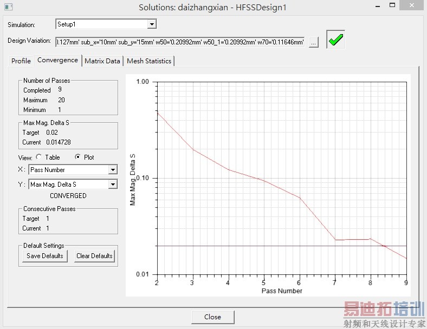
Task: Click the Consecutive Passes Current label
Action: click(31, 228)
